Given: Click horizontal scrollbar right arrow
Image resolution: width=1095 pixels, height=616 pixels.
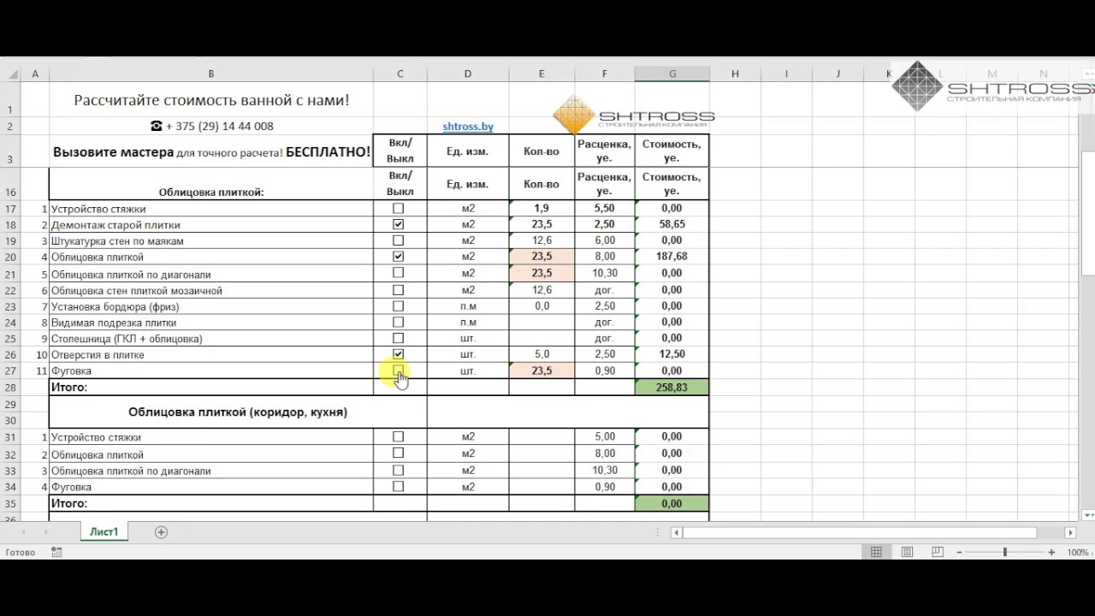Looking at the screenshot, I should tap(1070, 532).
